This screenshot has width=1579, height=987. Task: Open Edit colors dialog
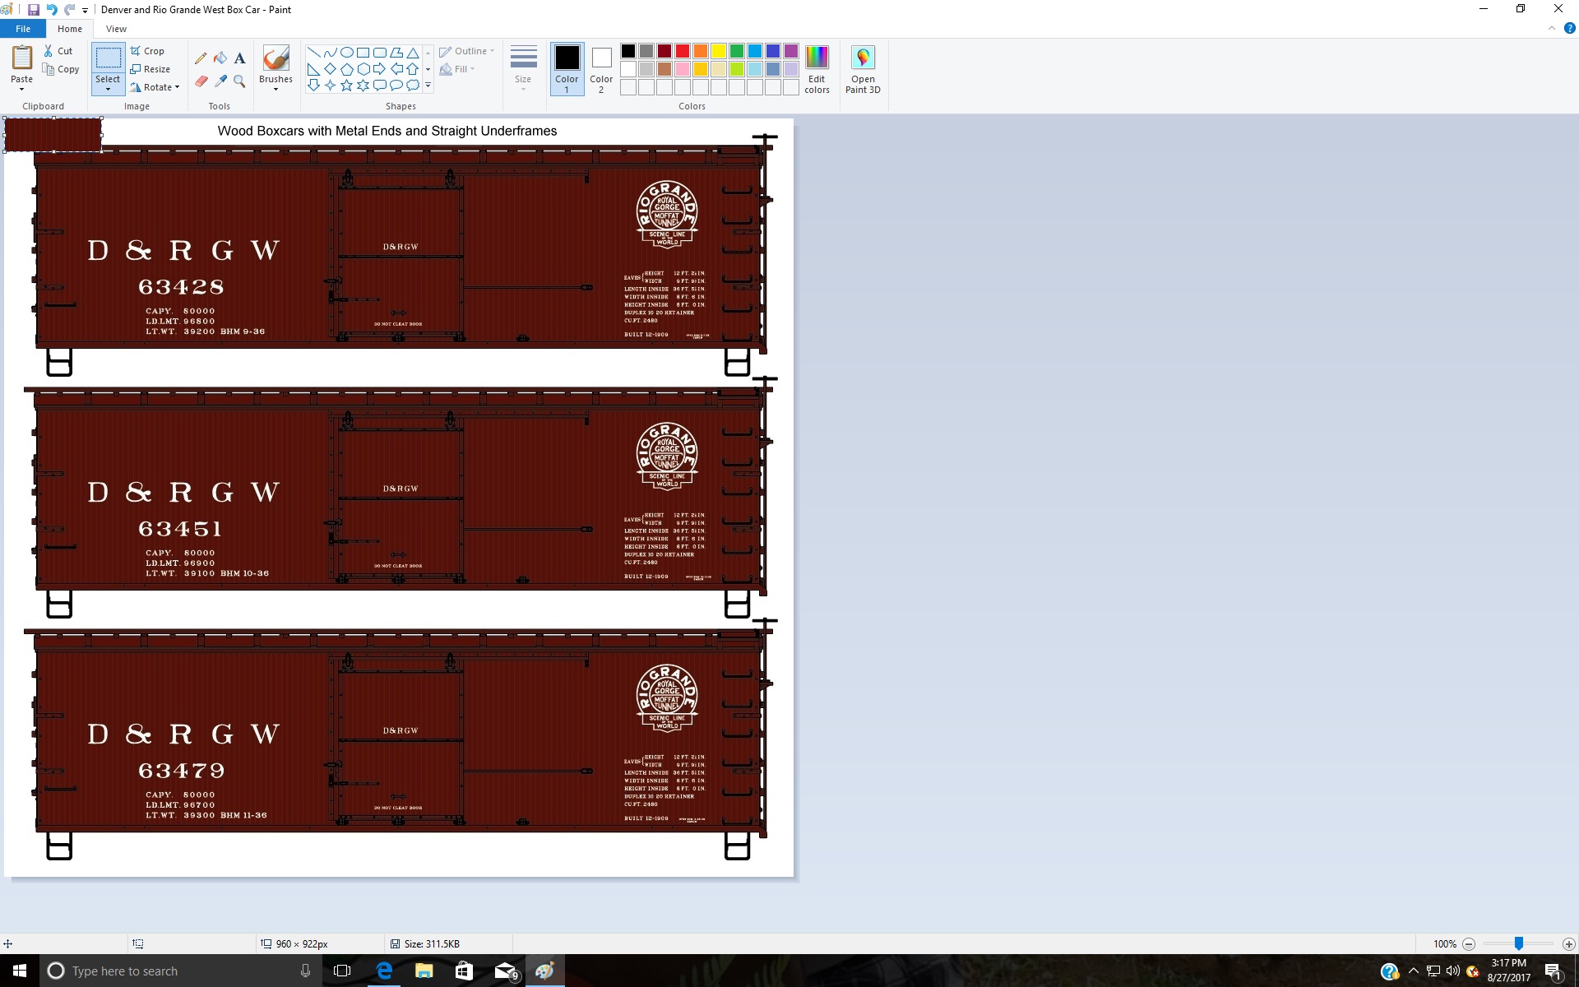point(817,69)
